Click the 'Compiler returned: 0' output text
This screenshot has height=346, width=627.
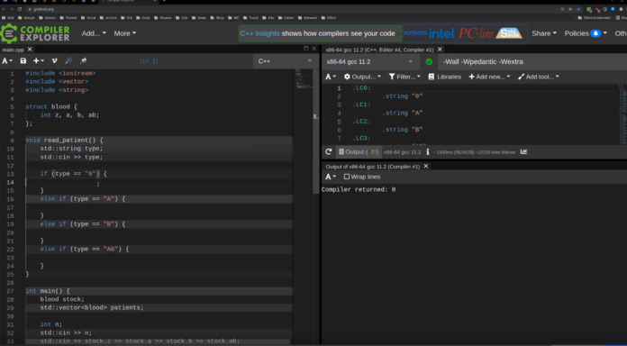(x=359, y=189)
